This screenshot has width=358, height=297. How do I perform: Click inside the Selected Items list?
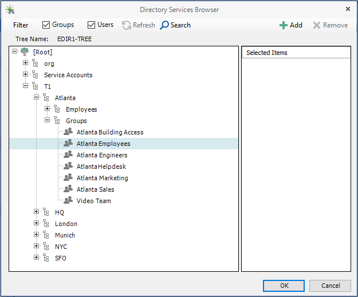point(296,160)
